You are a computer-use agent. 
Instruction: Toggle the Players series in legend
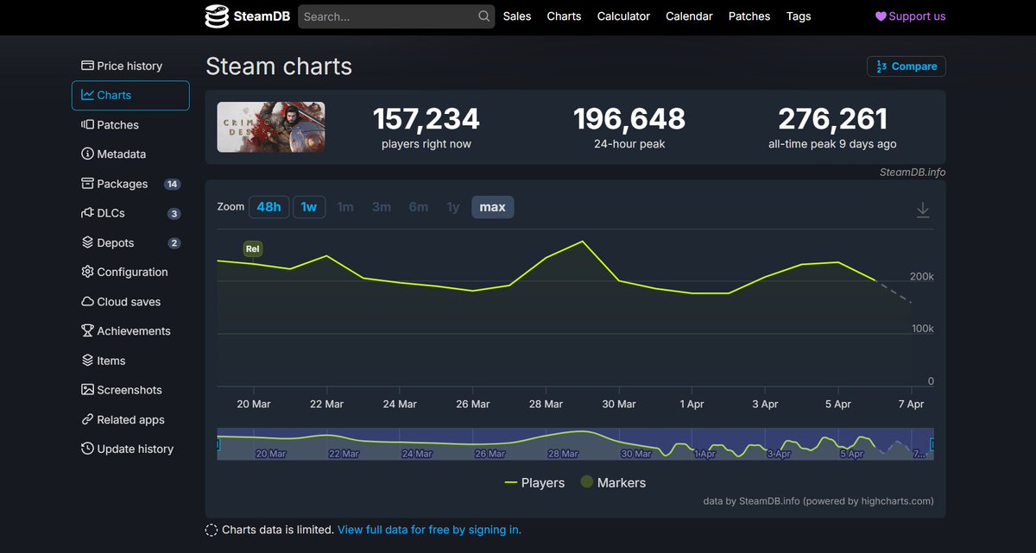point(534,483)
